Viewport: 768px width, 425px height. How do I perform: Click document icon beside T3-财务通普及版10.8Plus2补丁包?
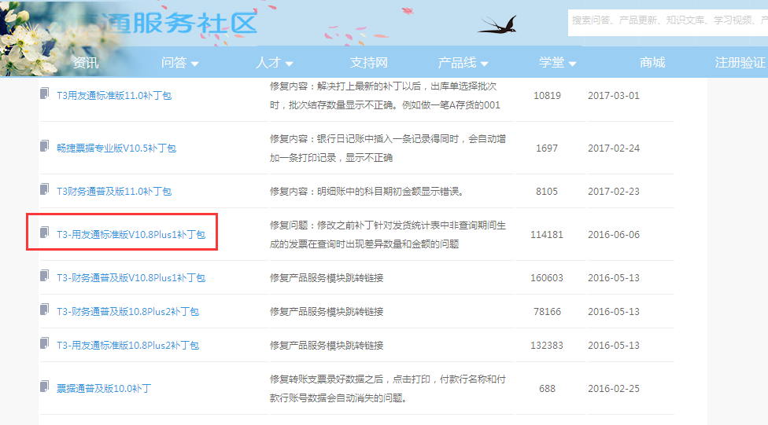pyautogui.click(x=45, y=310)
